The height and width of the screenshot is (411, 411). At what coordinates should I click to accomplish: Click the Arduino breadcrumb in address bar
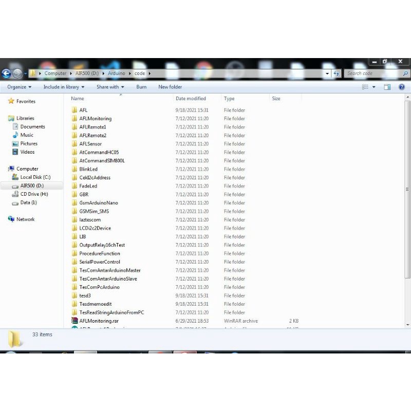point(116,73)
